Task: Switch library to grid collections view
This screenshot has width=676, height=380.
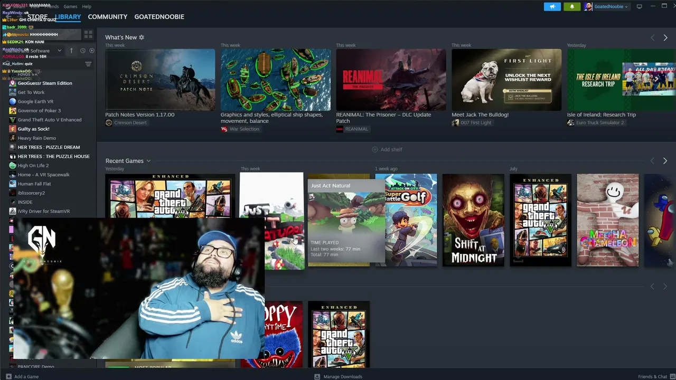Action: click(x=88, y=34)
